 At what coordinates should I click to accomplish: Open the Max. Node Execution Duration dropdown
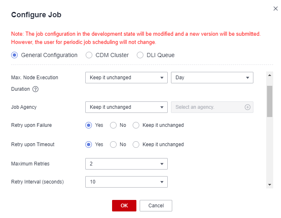126,78
